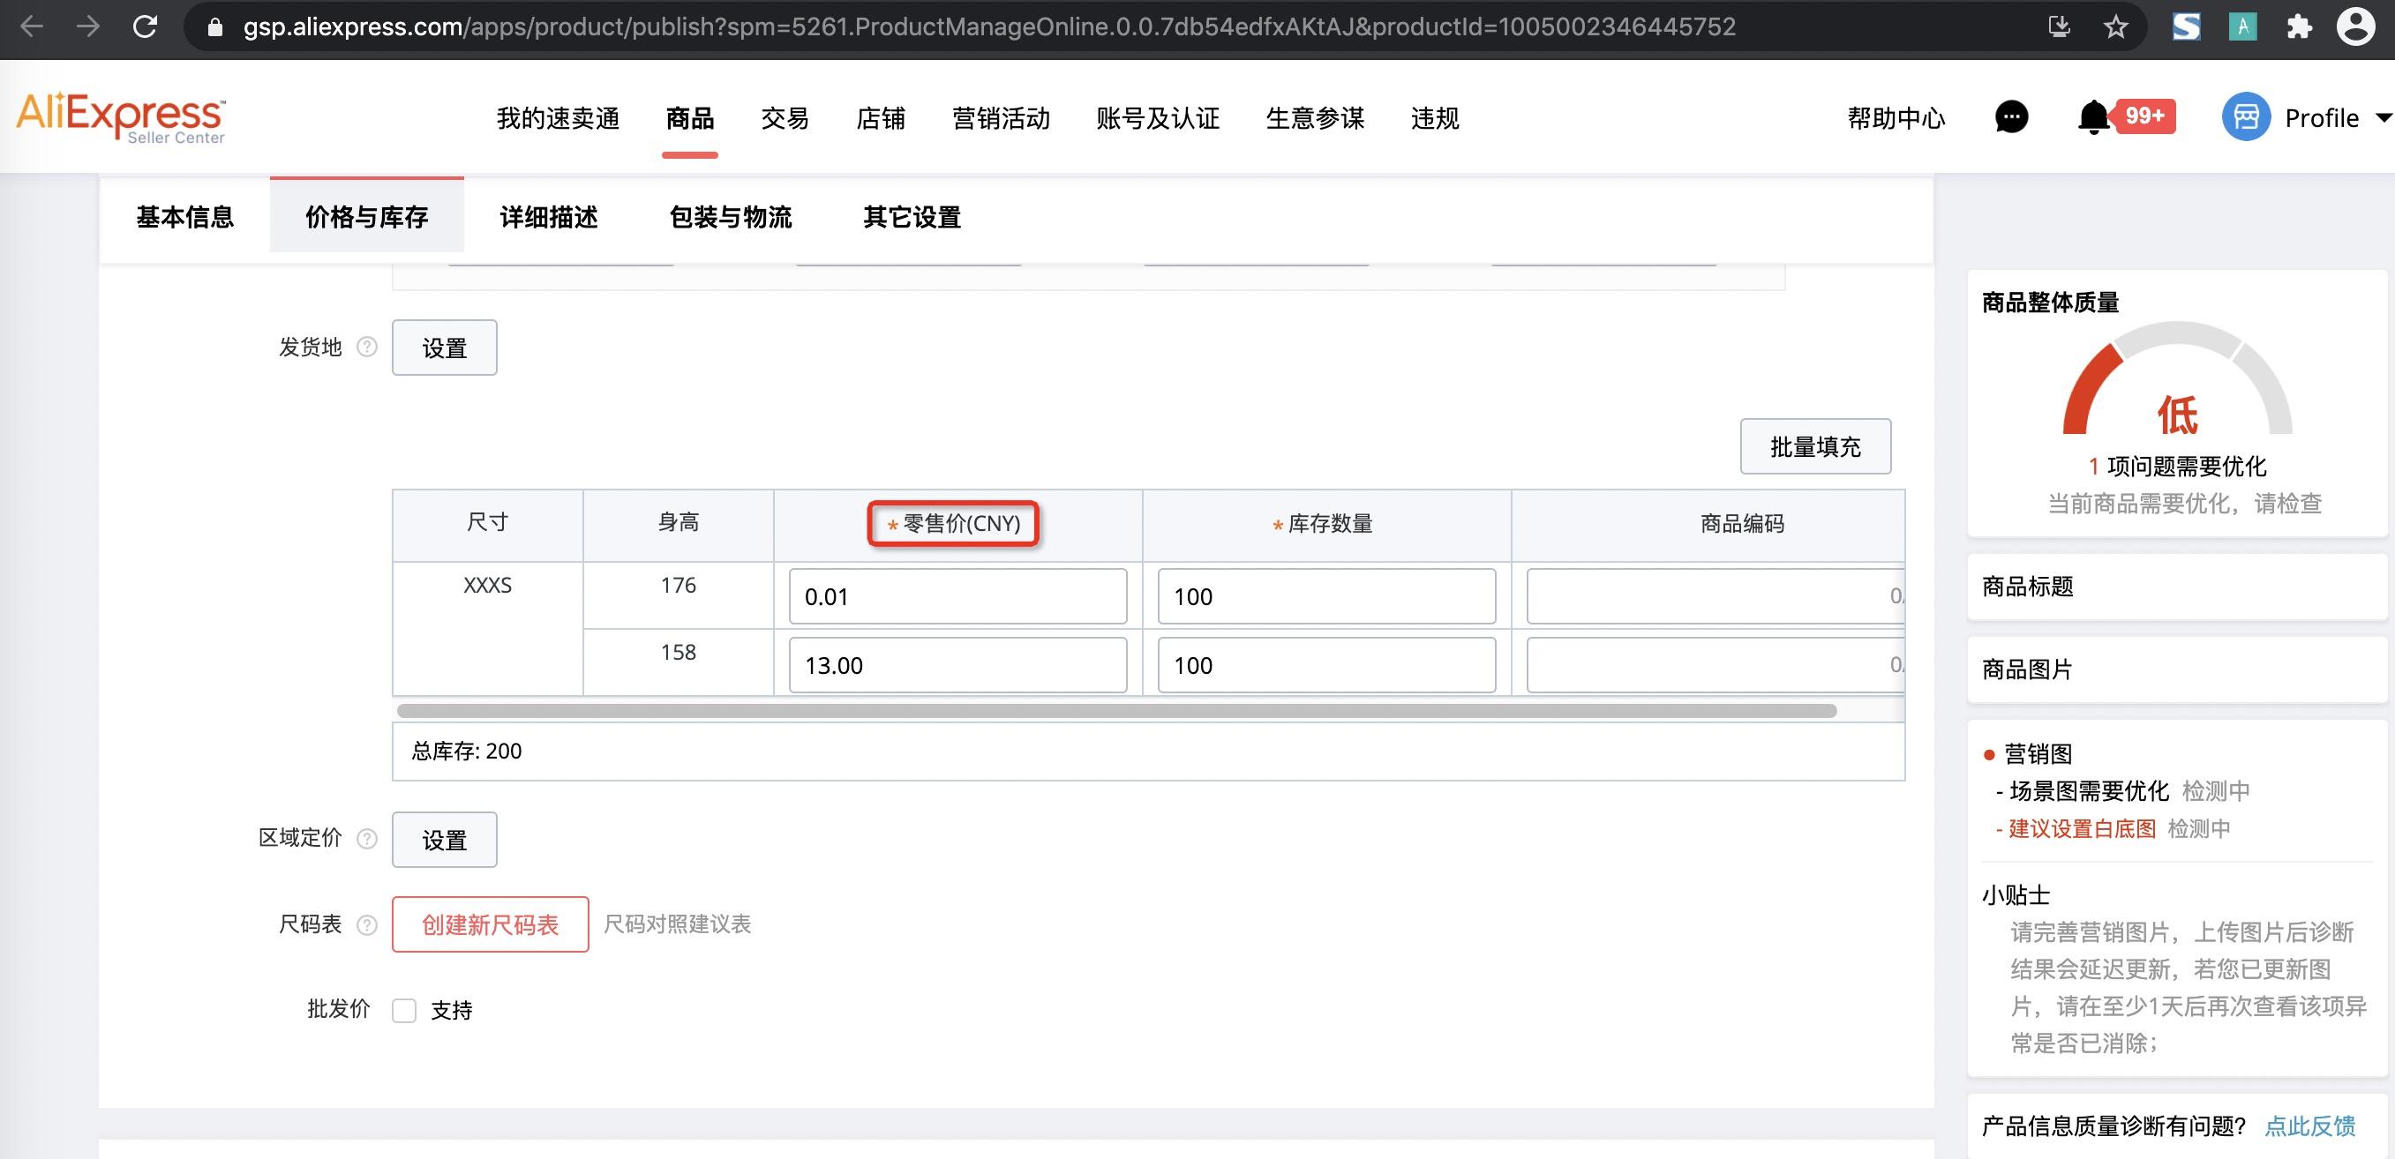Click the blue storefront Profile avatar icon

coord(2246,117)
